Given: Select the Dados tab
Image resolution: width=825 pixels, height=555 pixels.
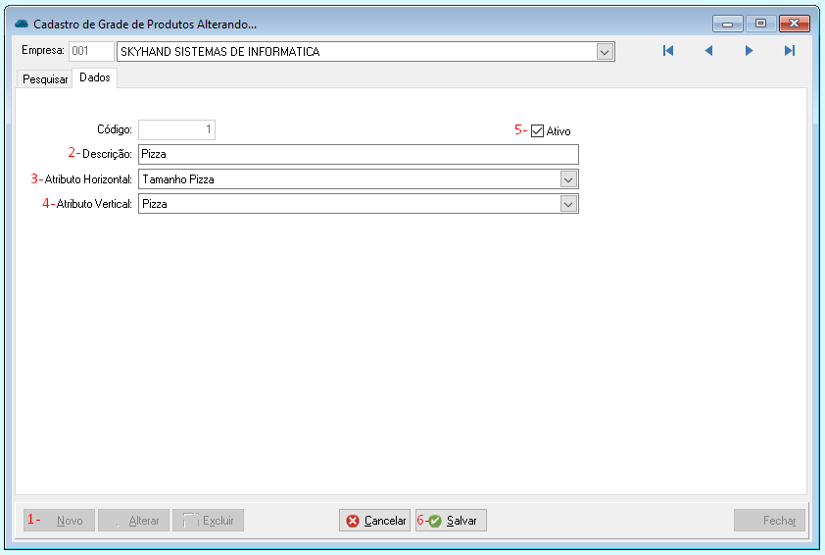Looking at the screenshot, I should coord(95,78).
